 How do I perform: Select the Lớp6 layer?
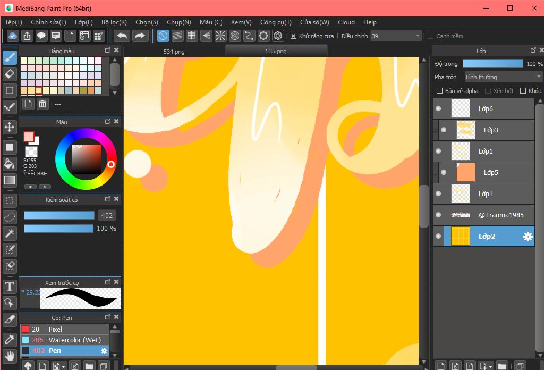click(484, 108)
